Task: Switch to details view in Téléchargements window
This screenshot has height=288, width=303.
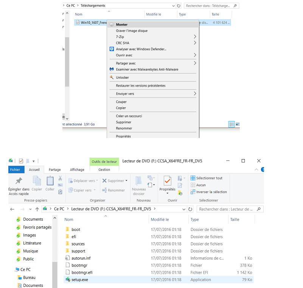Action: click(x=231, y=124)
